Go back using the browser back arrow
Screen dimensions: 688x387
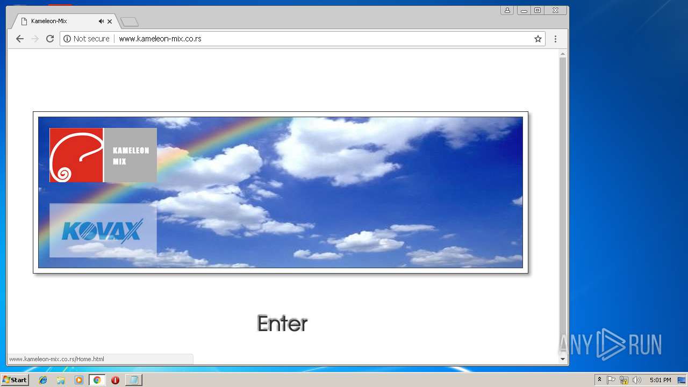tap(20, 39)
